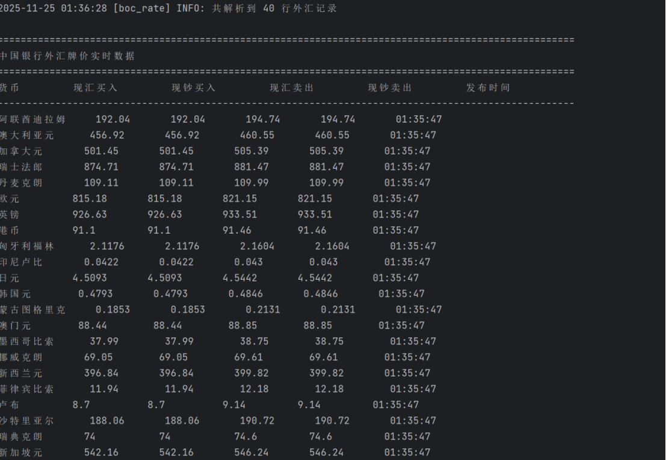Click the 发布时间 column header
666x460 pixels.
point(488,88)
